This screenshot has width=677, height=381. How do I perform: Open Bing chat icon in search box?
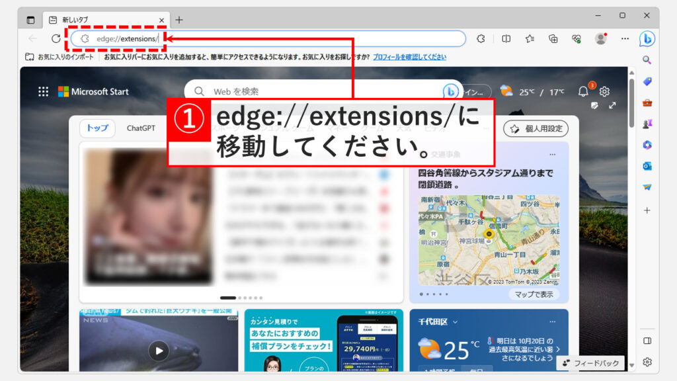pos(450,91)
